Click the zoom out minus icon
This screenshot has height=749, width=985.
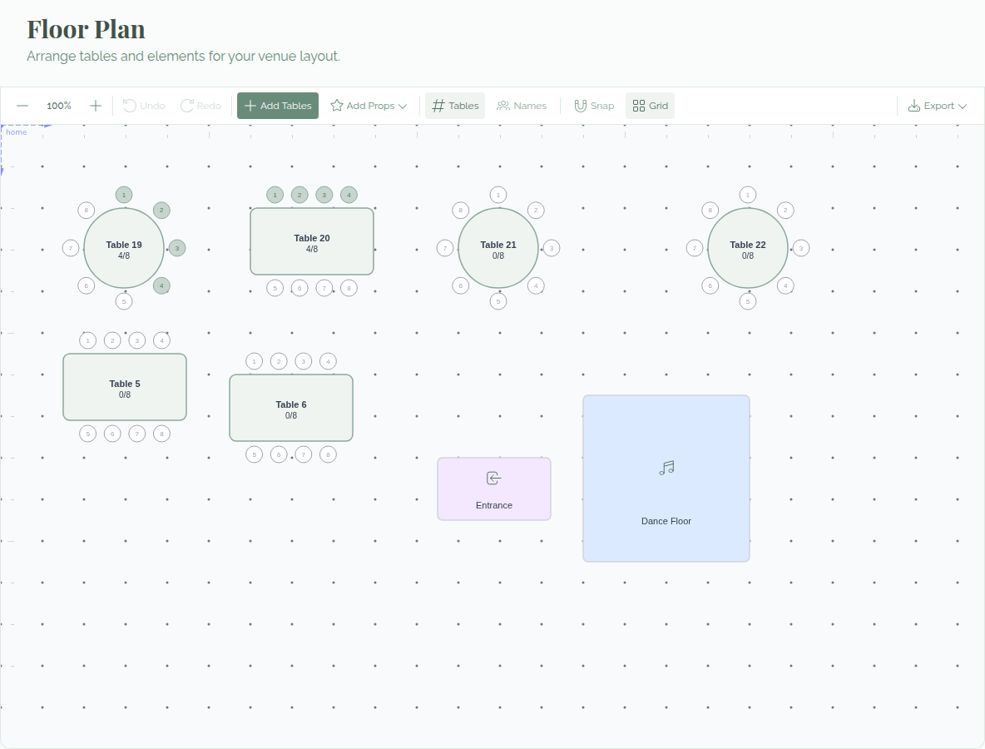click(22, 106)
